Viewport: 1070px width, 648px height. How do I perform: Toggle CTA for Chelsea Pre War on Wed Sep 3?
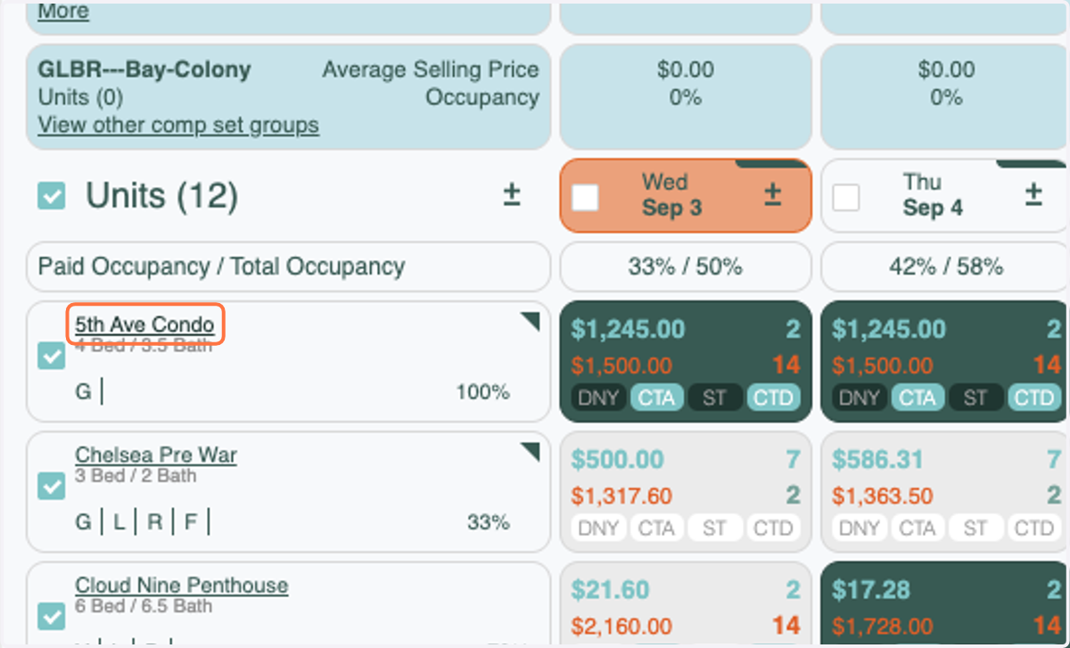657,529
